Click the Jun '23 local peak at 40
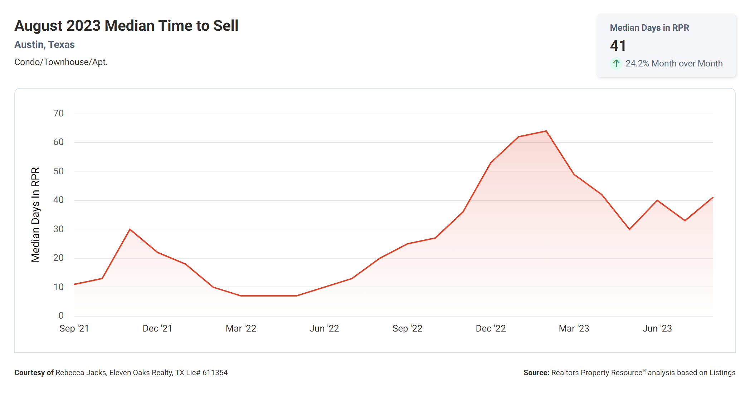Screen dimensions: 750x393 point(658,200)
